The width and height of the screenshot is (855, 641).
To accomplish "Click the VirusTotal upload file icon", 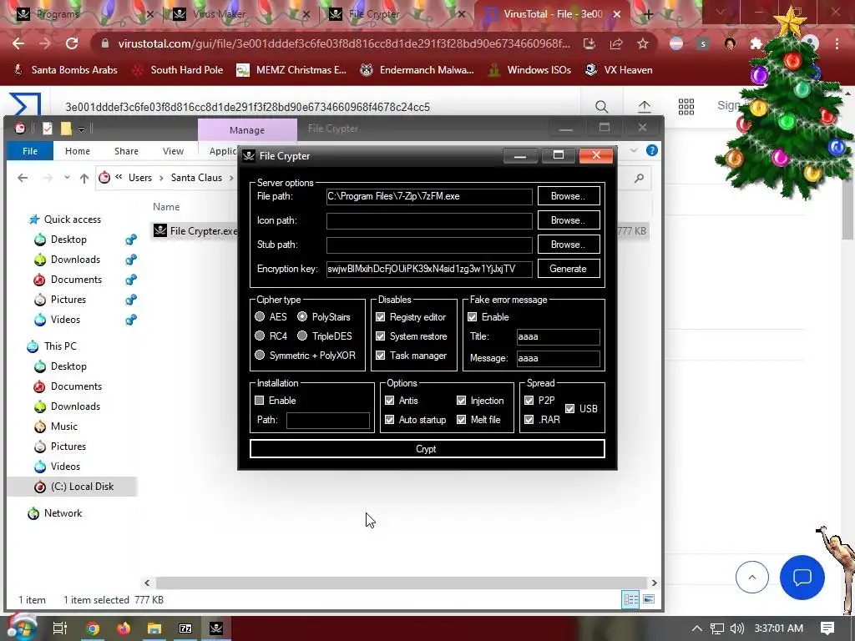I will pyautogui.click(x=644, y=106).
